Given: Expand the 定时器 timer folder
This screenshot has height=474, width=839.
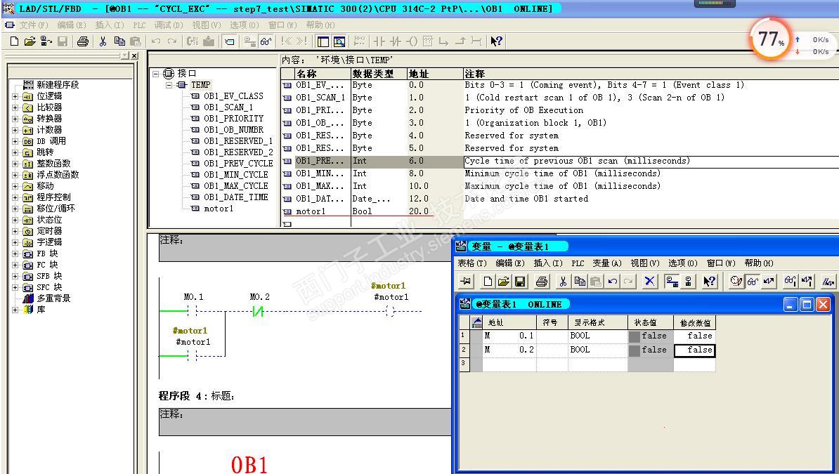Looking at the screenshot, I should click(x=15, y=231).
